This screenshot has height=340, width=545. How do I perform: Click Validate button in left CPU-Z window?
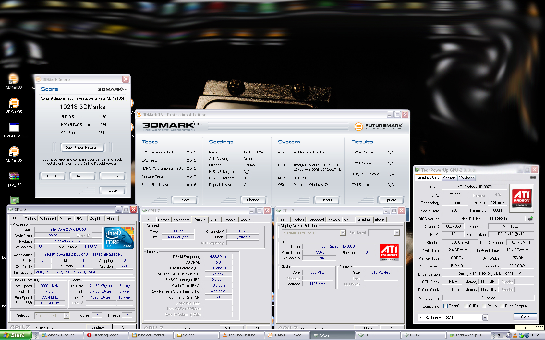(x=98, y=327)
